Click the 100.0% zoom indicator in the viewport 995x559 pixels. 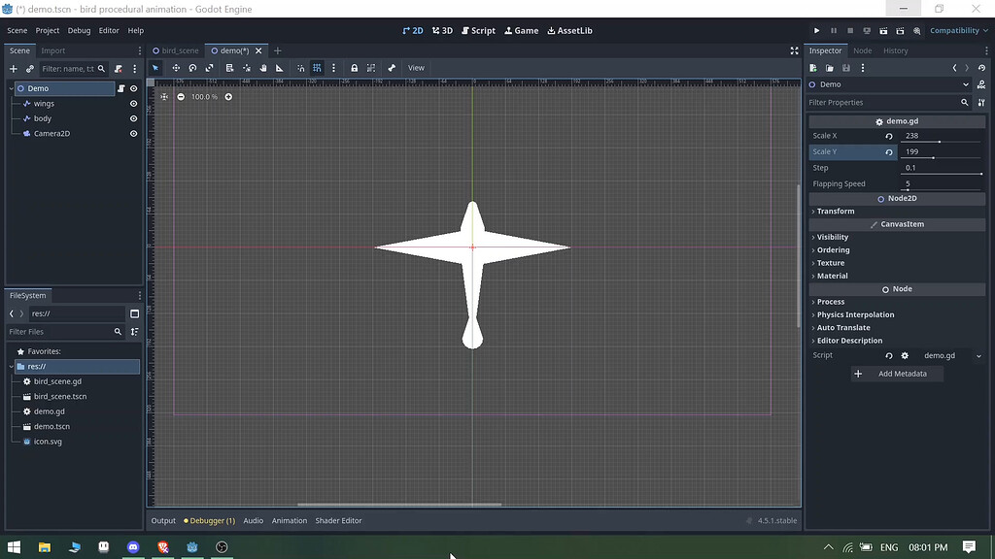tap(202, 97)
